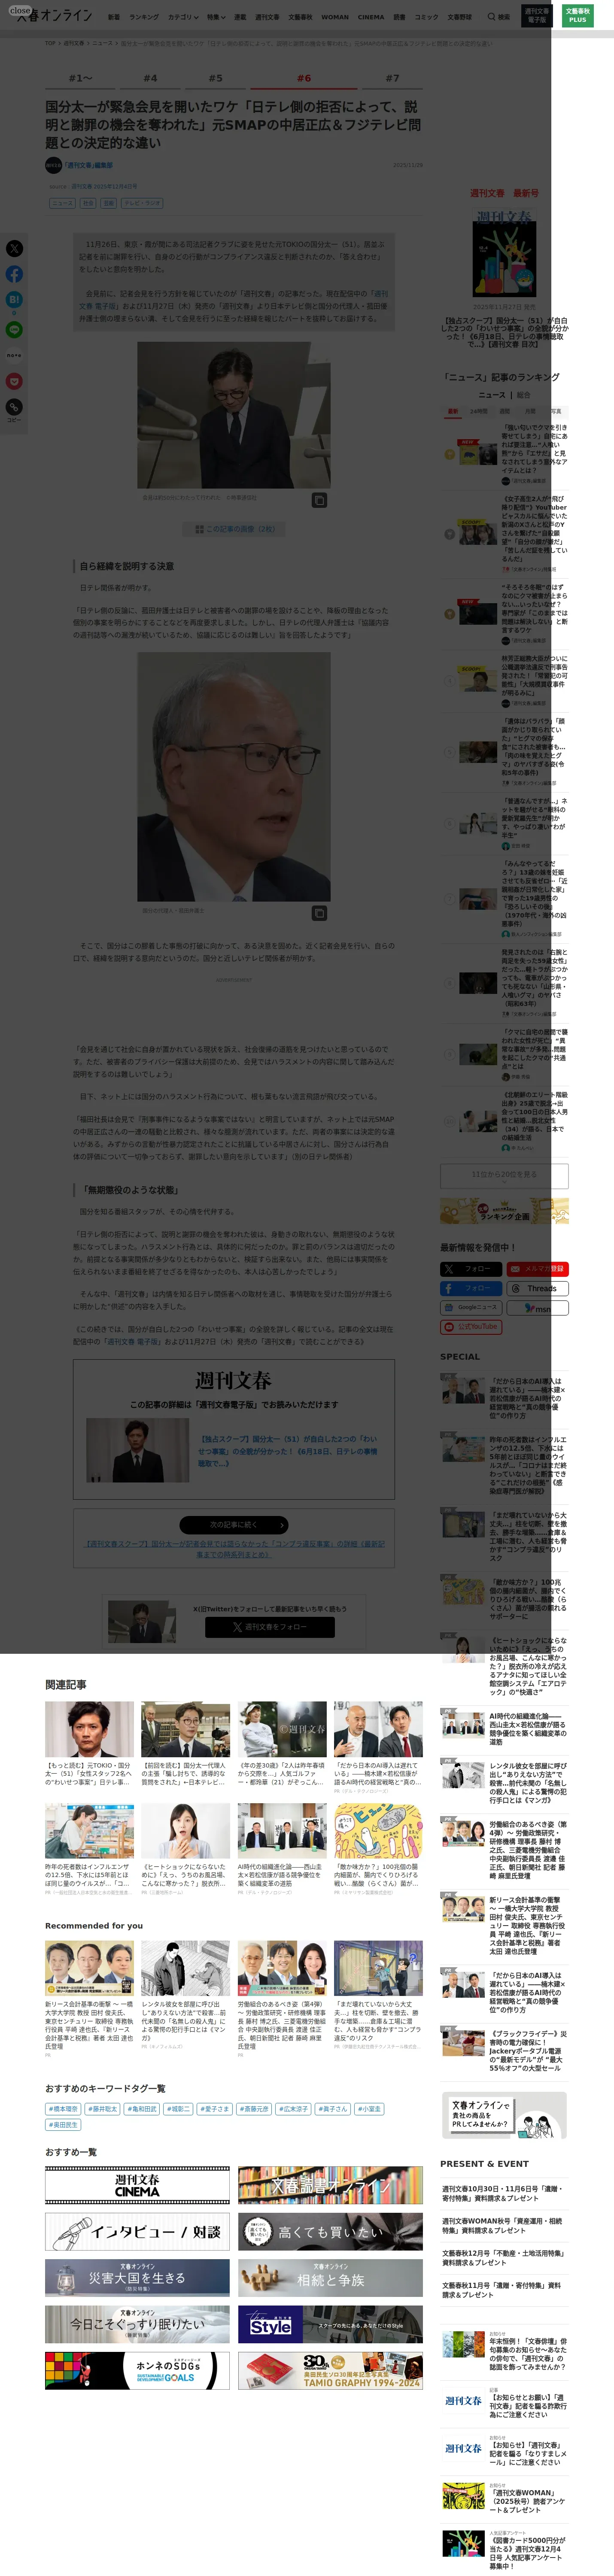The width and height of the screenshot is (614, 2576).
Task: Share article via Facebook icon in sidebar
Action: [x=14, y=274]
